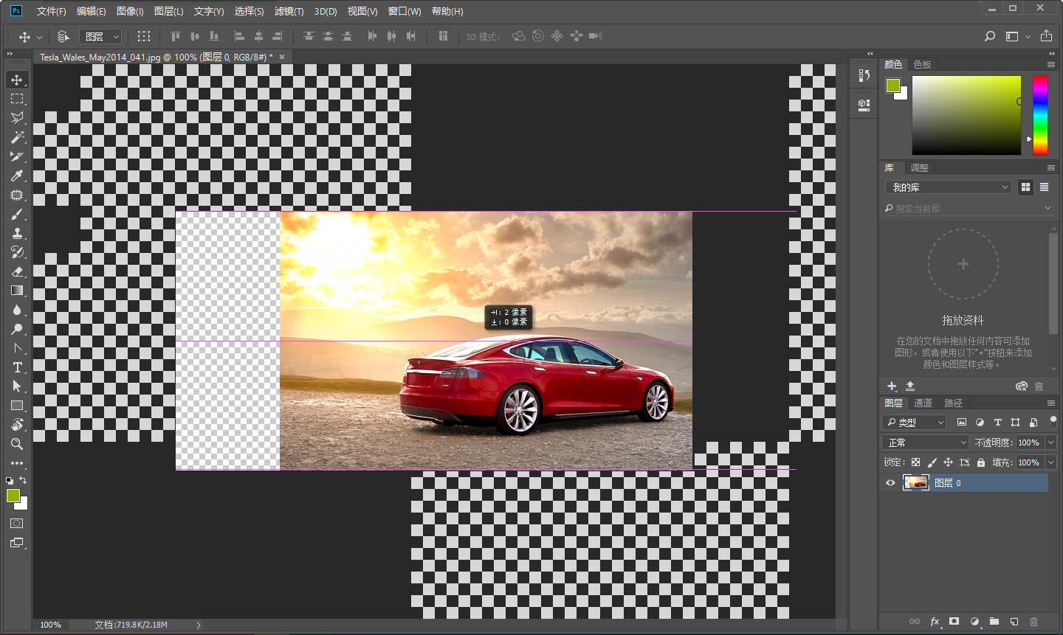Image resolution: width=1063 pixels, height=635 pixels.
Task: Hide 图层 0 using the eye icon
Action: pos(890,483)
